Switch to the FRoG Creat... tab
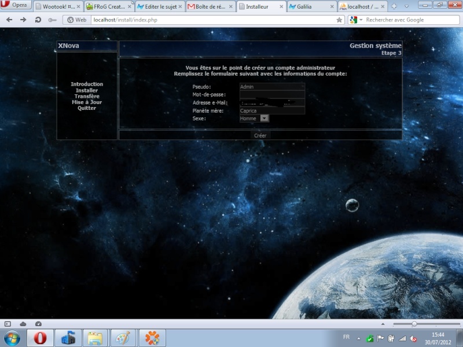The width and height of the screenshot is (463, 347). [109, 6]
